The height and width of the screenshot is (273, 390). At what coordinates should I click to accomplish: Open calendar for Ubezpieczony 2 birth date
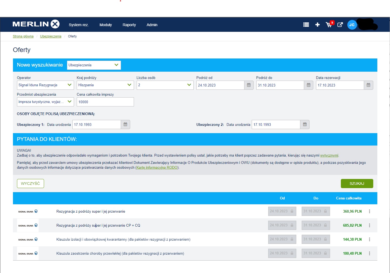coord(305,125)
